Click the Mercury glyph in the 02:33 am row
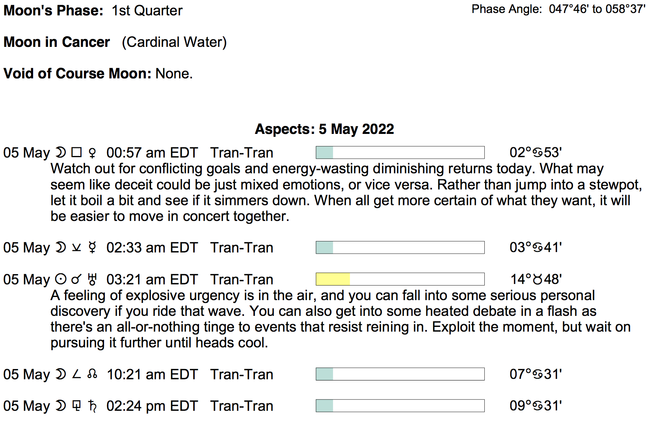 click(x=92, y=248)
